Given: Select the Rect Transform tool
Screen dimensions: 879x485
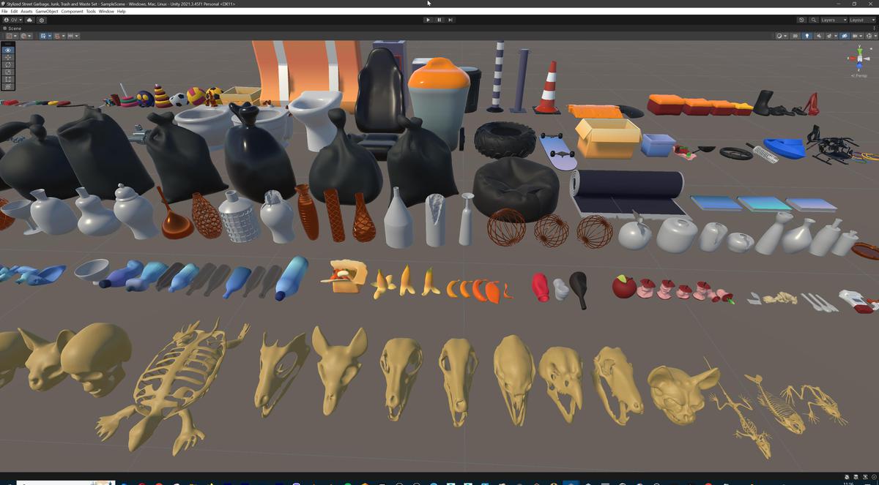Looking at the screenshot, I should pyautogui.click(x=7, y=79).
